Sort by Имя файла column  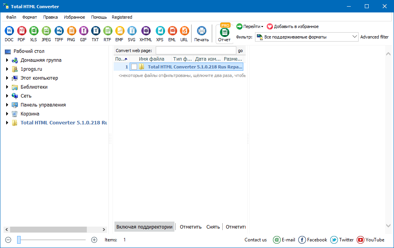pyautogui.click(x=151, y=59)
